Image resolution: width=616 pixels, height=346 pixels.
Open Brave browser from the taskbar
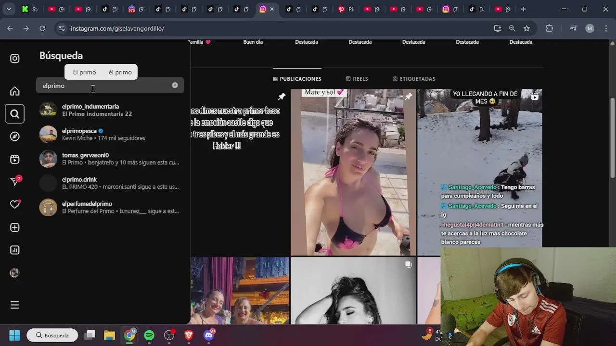pyautogui.click(x=189, y=335)
